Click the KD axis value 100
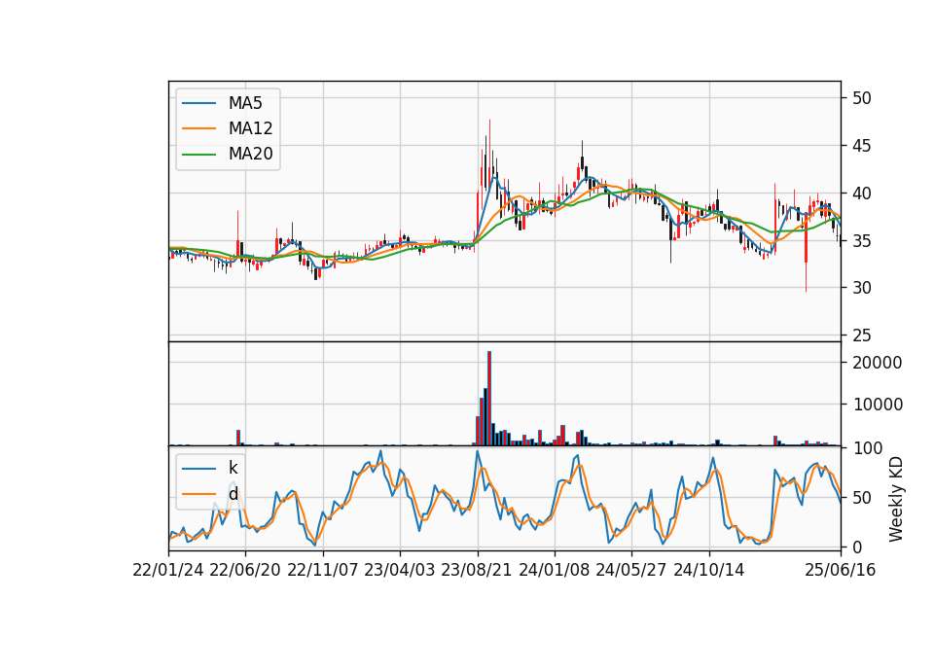 867,449
